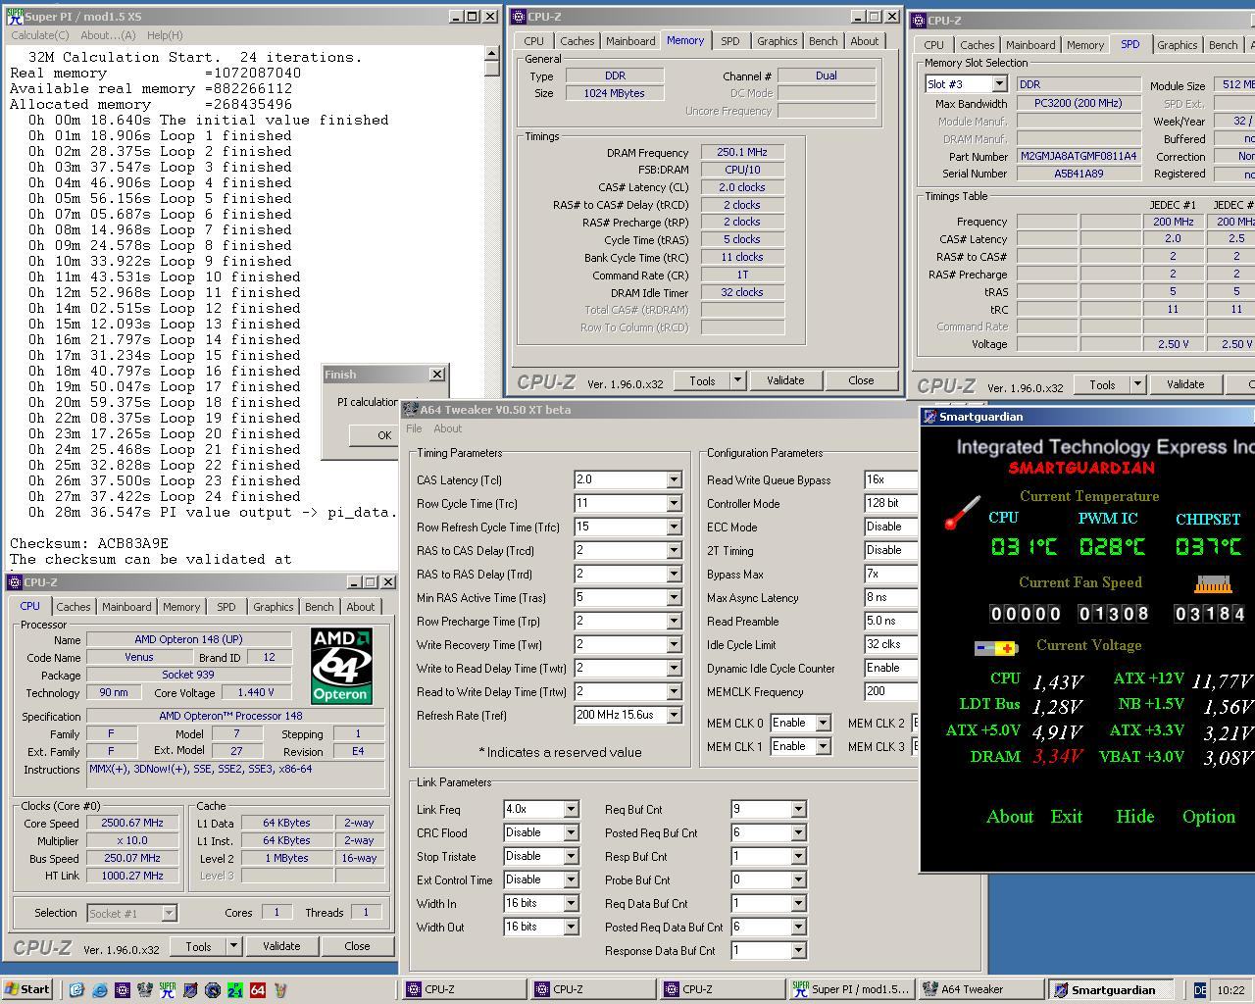Click About in Smartguardian
1255x1004 pixels.
click(1010, 817)
